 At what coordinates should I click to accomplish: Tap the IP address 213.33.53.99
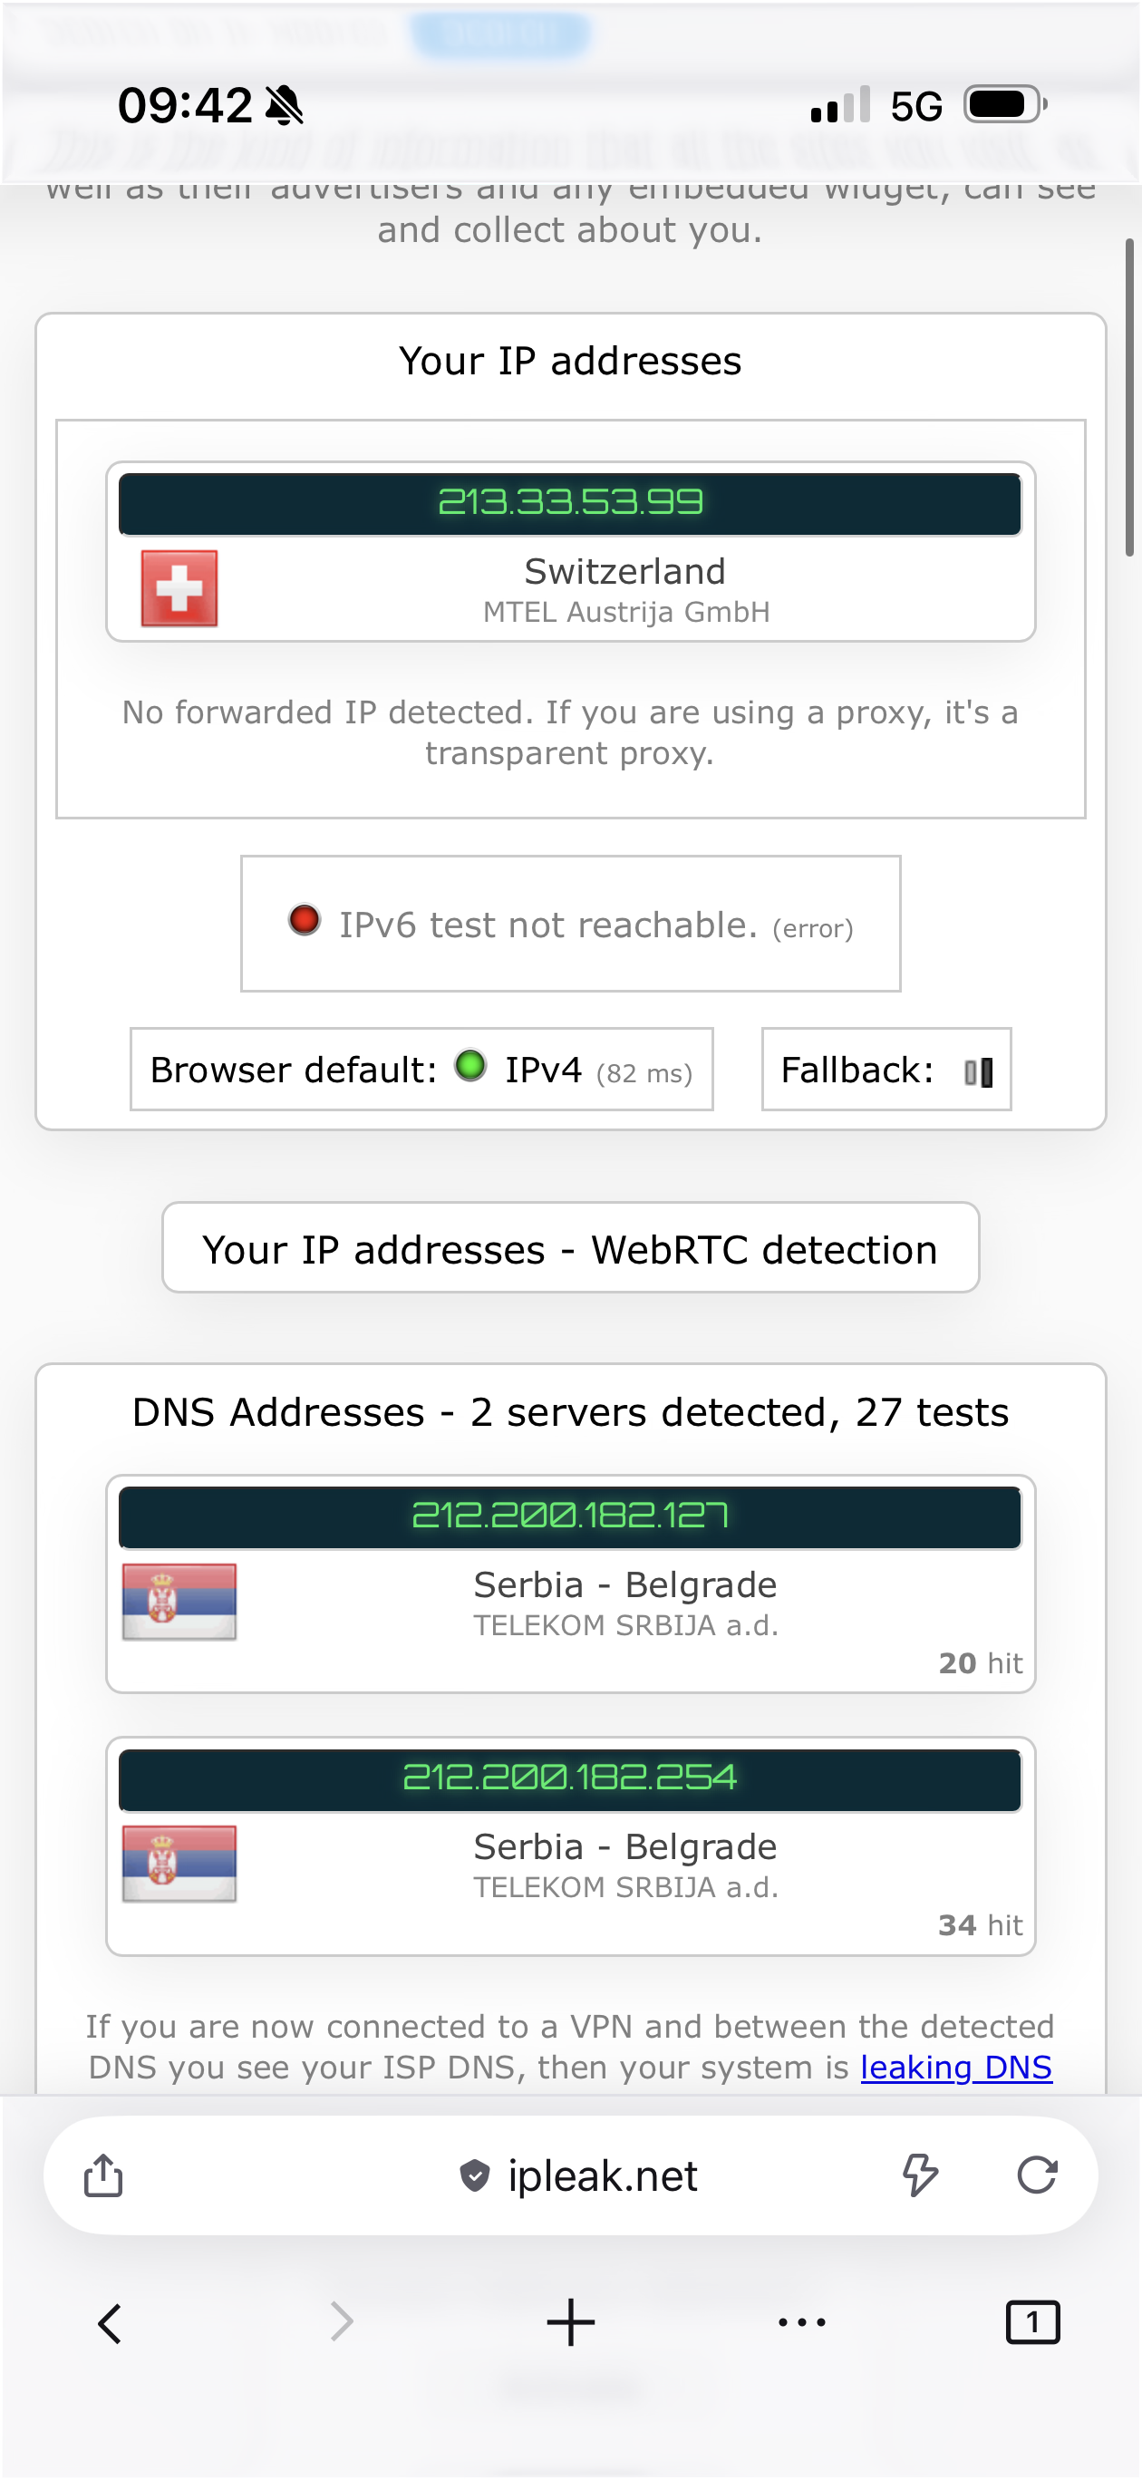tap(570, 502)
